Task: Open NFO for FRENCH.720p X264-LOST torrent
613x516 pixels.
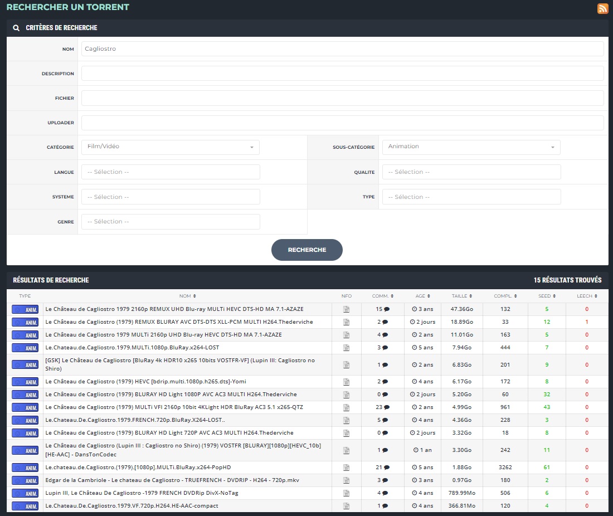Action: (x=347, y=420)
